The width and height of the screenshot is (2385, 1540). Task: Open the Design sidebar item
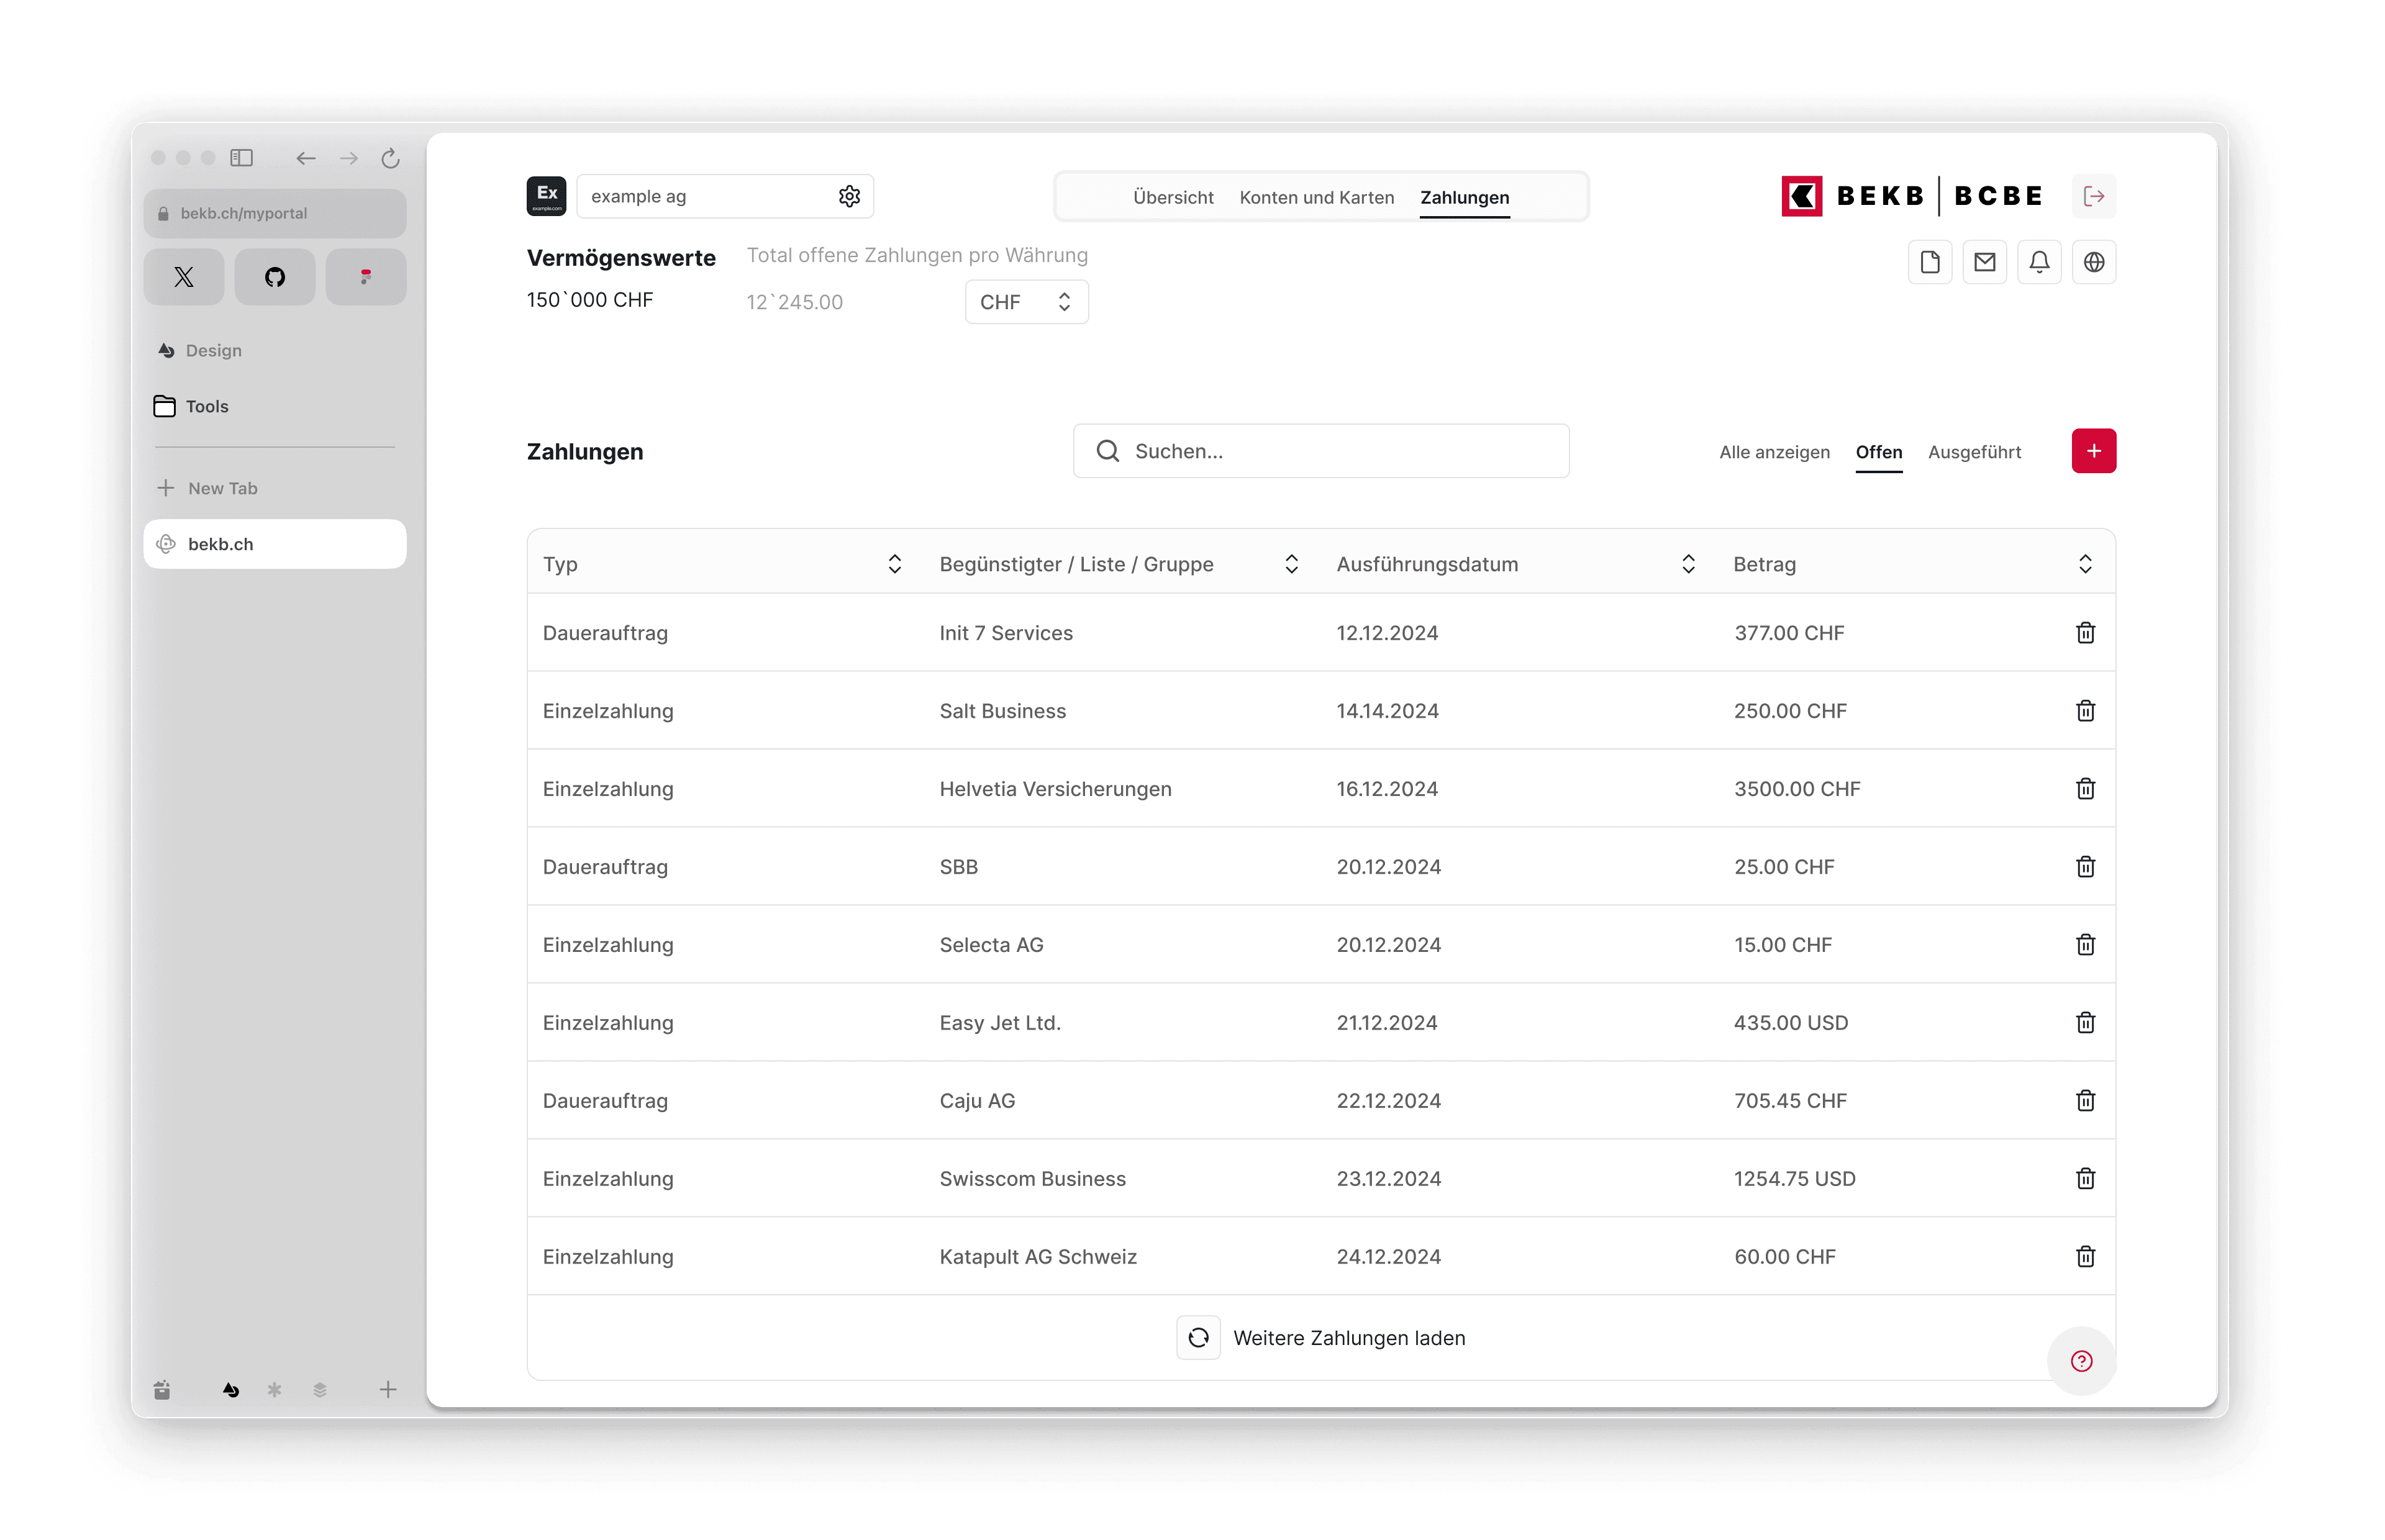(x=200, y=350)
